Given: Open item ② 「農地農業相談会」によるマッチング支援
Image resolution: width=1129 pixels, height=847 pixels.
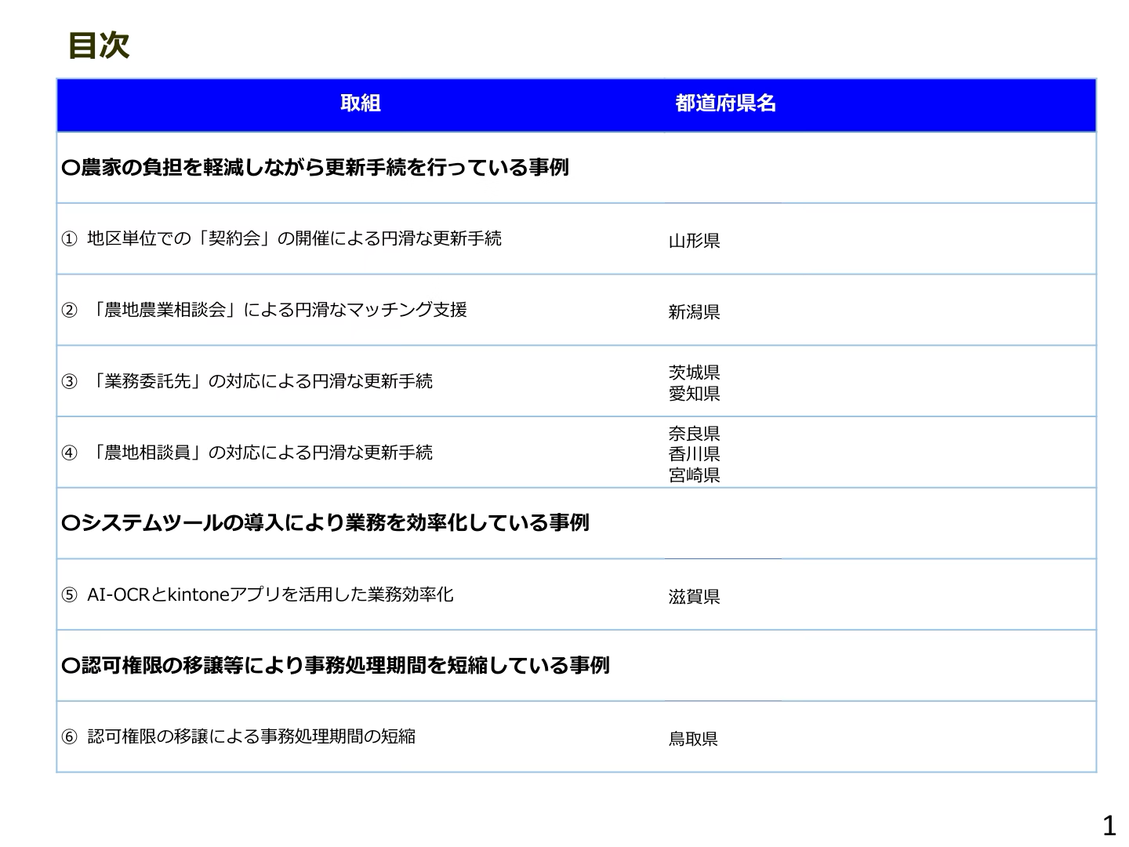Looking at the screenshot, I should pos(264,310).
